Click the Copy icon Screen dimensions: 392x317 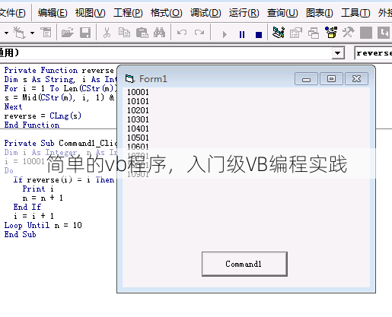[124, 33]
